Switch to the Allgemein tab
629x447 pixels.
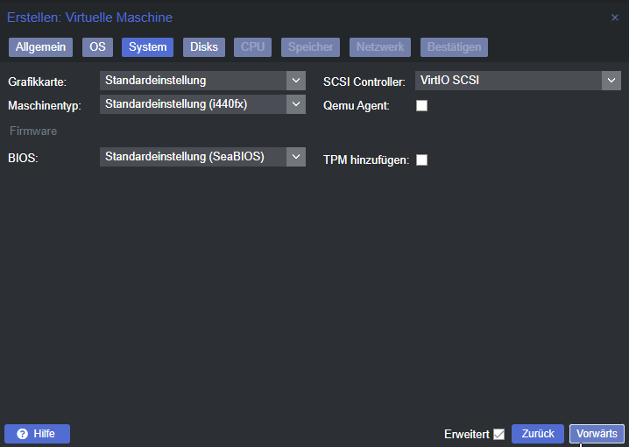pos(40,47)
